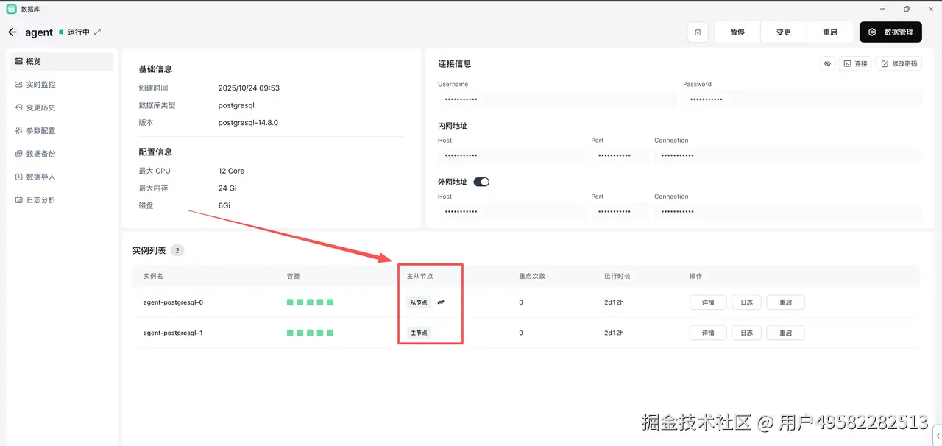Toggle the 外网地址 external address switch
The height and width of the screenshot is (446, 942).
(481, 182)
